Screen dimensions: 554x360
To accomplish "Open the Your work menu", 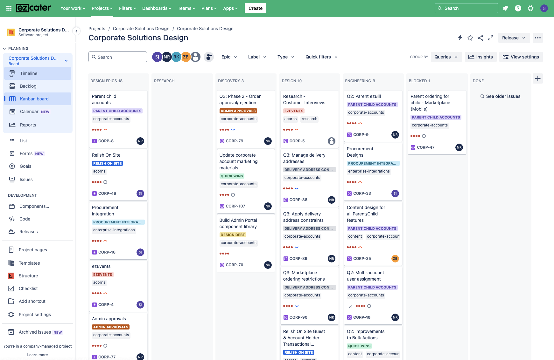I will click(73, 8).
